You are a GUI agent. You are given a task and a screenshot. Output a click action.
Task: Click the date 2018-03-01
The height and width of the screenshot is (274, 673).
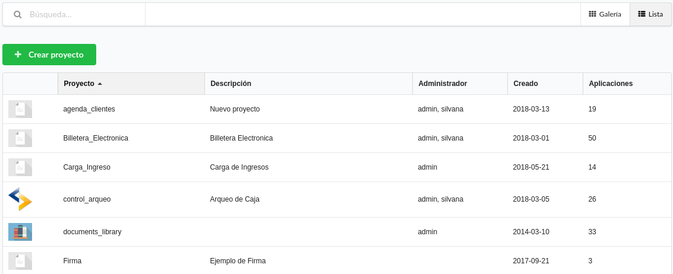click(x=531, y=138)
